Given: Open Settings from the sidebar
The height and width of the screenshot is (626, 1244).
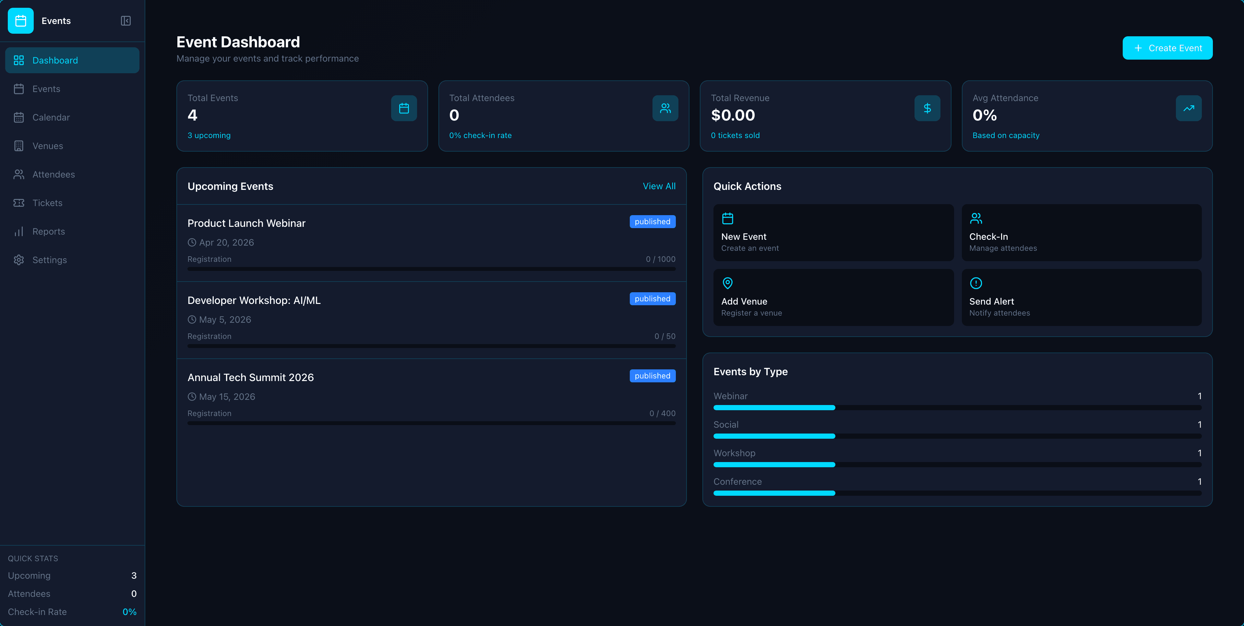Looking at the screenshot, I should pos(72,260).
